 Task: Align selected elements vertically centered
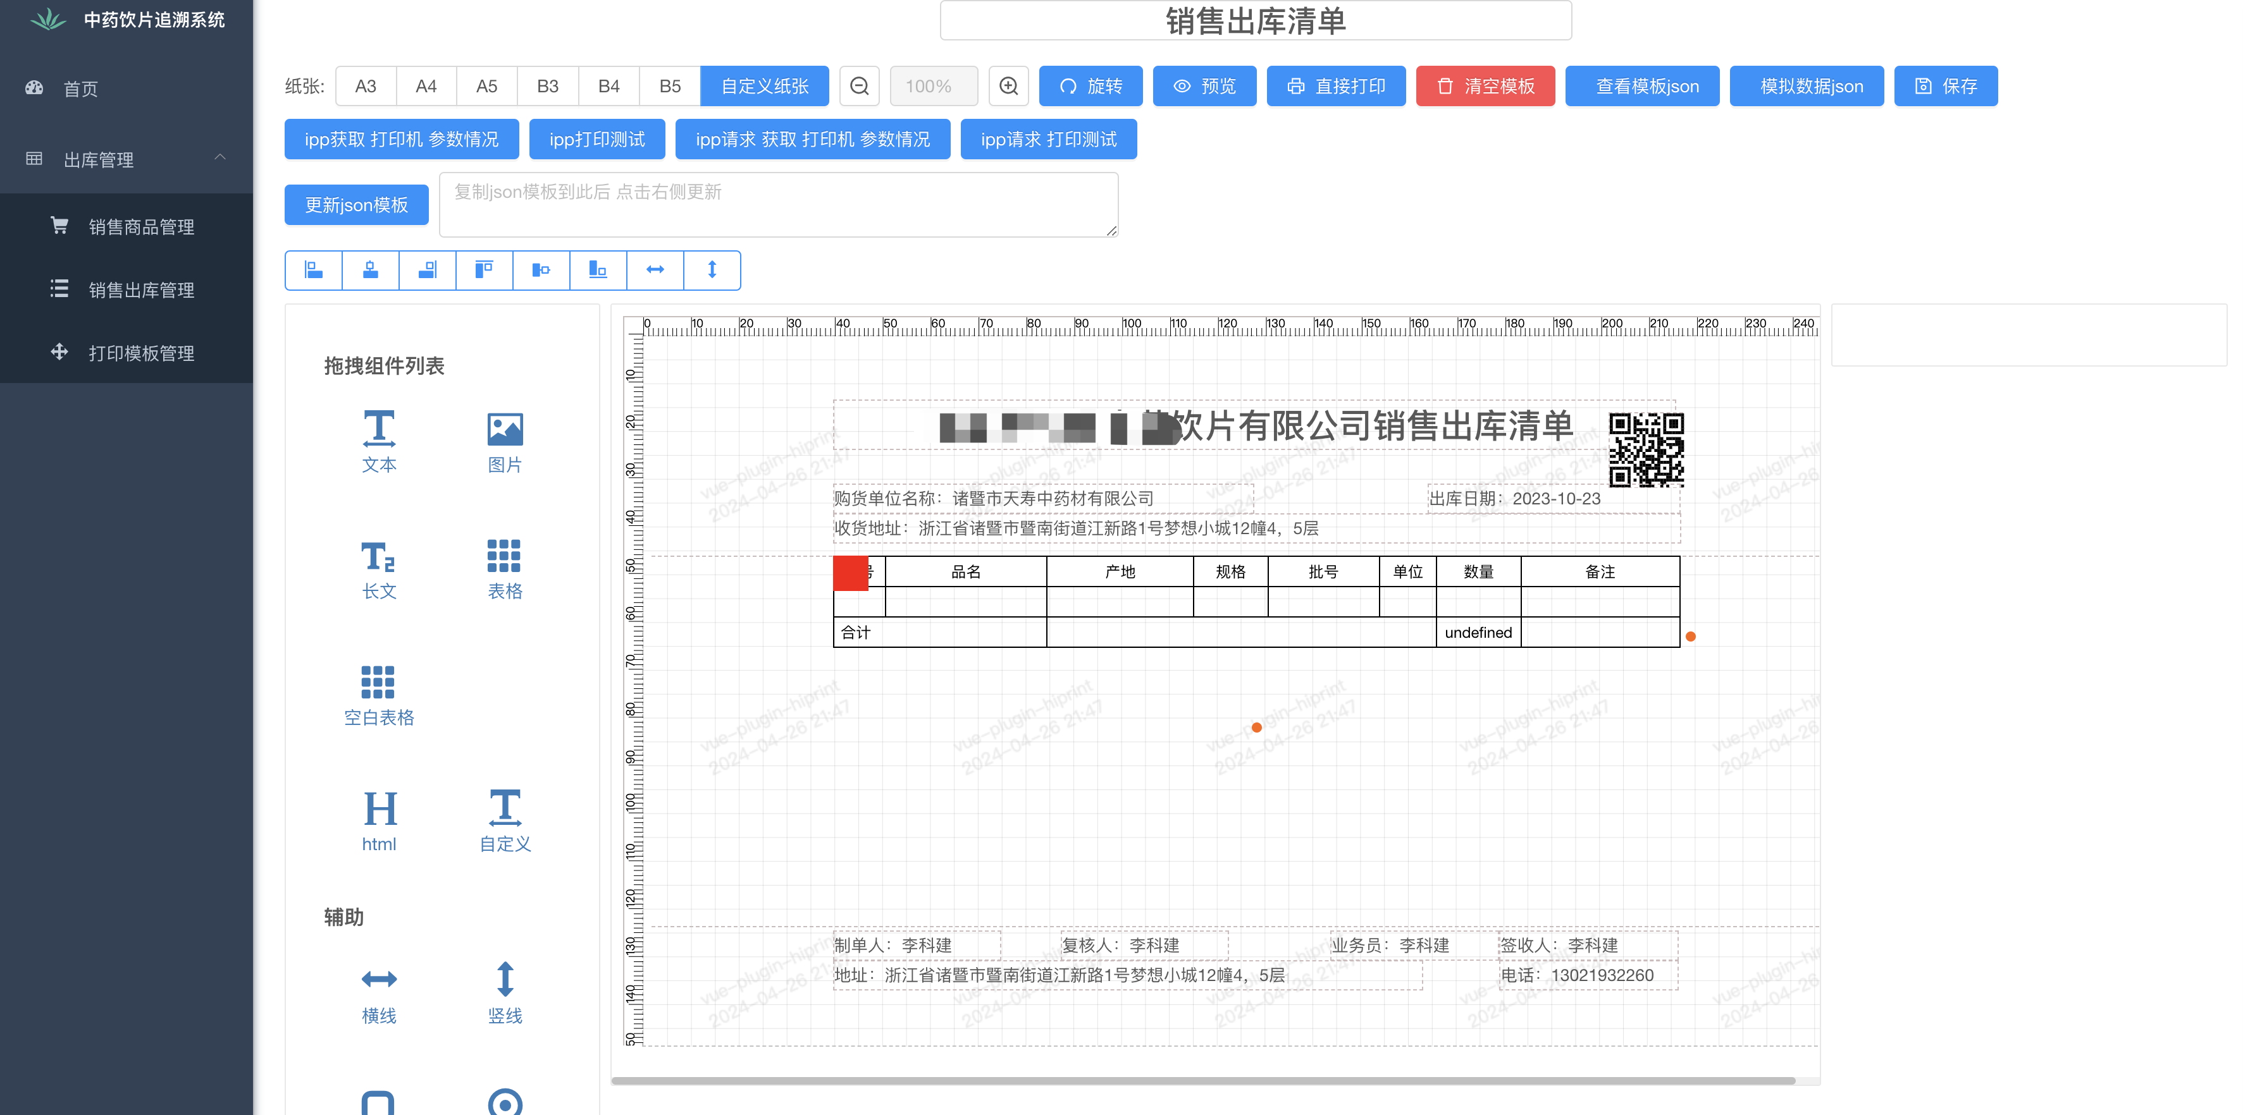point(541,270)
